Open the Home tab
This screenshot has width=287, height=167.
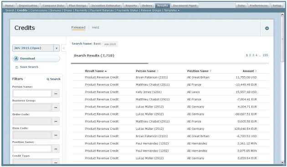coord(9,5)
